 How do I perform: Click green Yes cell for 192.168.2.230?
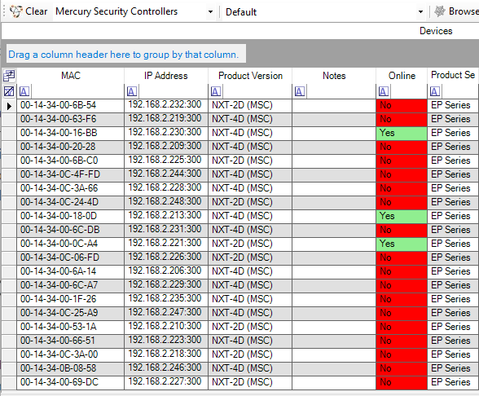(402, 134)
